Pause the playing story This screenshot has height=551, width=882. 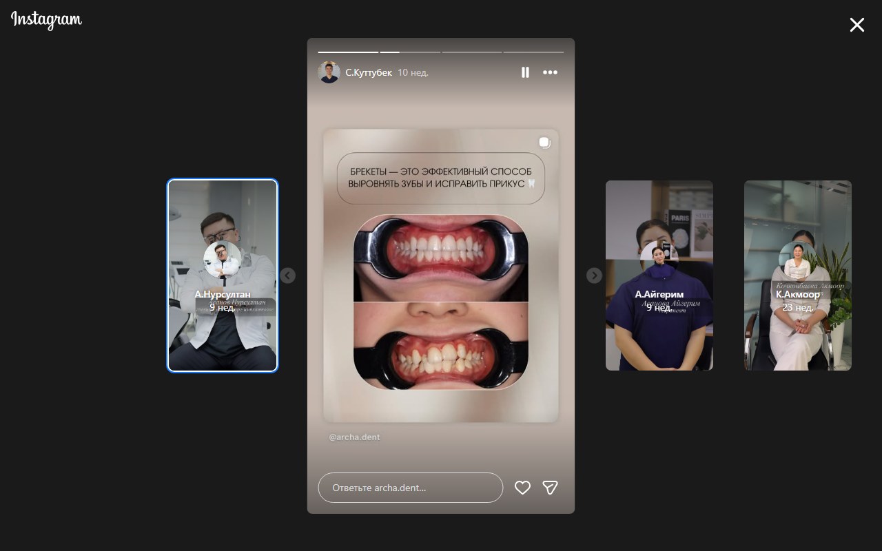tap(525, 72)
